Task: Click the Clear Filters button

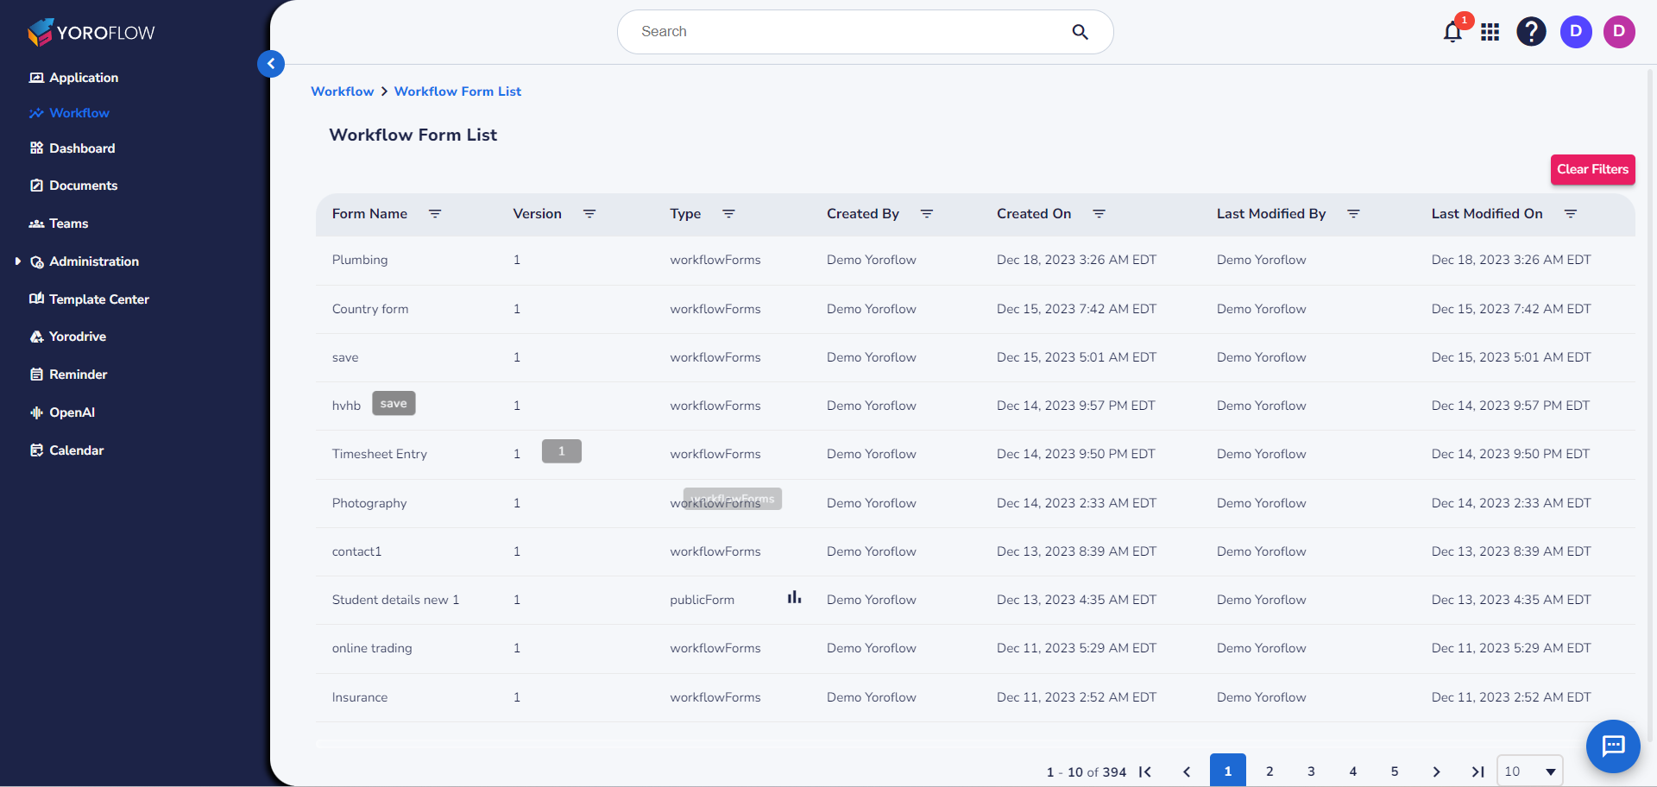Action: tap(1592, 169)
